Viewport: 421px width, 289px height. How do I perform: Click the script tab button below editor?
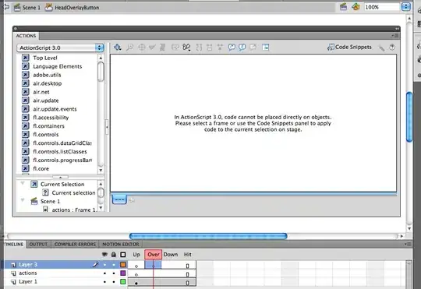tap(119, 199)
